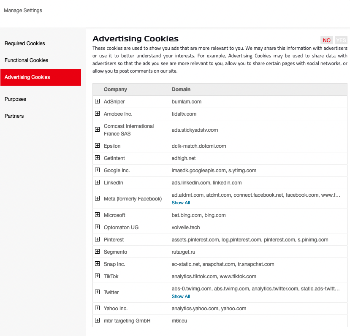350x336 pixels.
Task: Click the plus icon beside Microsoft
Action: 97,215
